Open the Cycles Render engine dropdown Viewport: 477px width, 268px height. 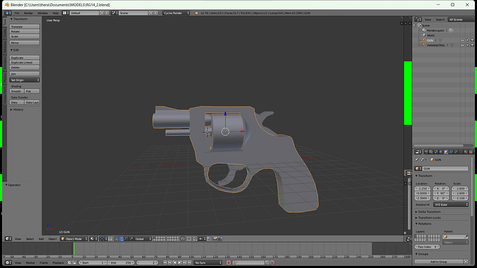coord(176,13)
